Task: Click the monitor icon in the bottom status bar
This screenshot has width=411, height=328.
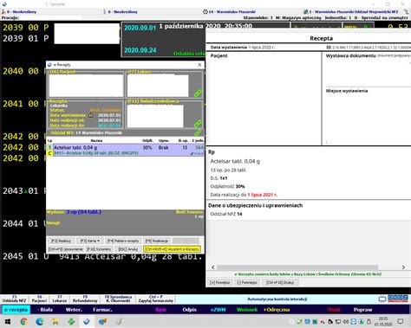Action: point(382,299)
